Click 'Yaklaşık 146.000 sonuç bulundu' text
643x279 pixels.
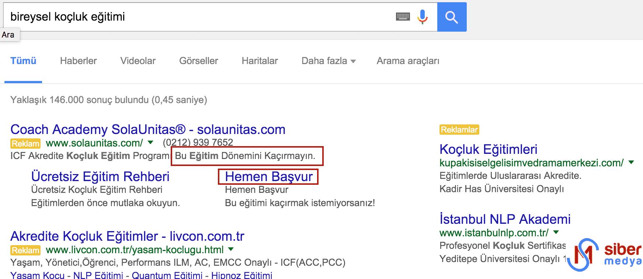coord(79,100)
